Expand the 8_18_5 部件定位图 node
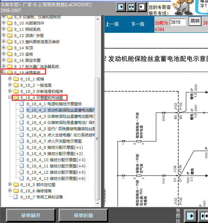 click(x=10, y=184)
